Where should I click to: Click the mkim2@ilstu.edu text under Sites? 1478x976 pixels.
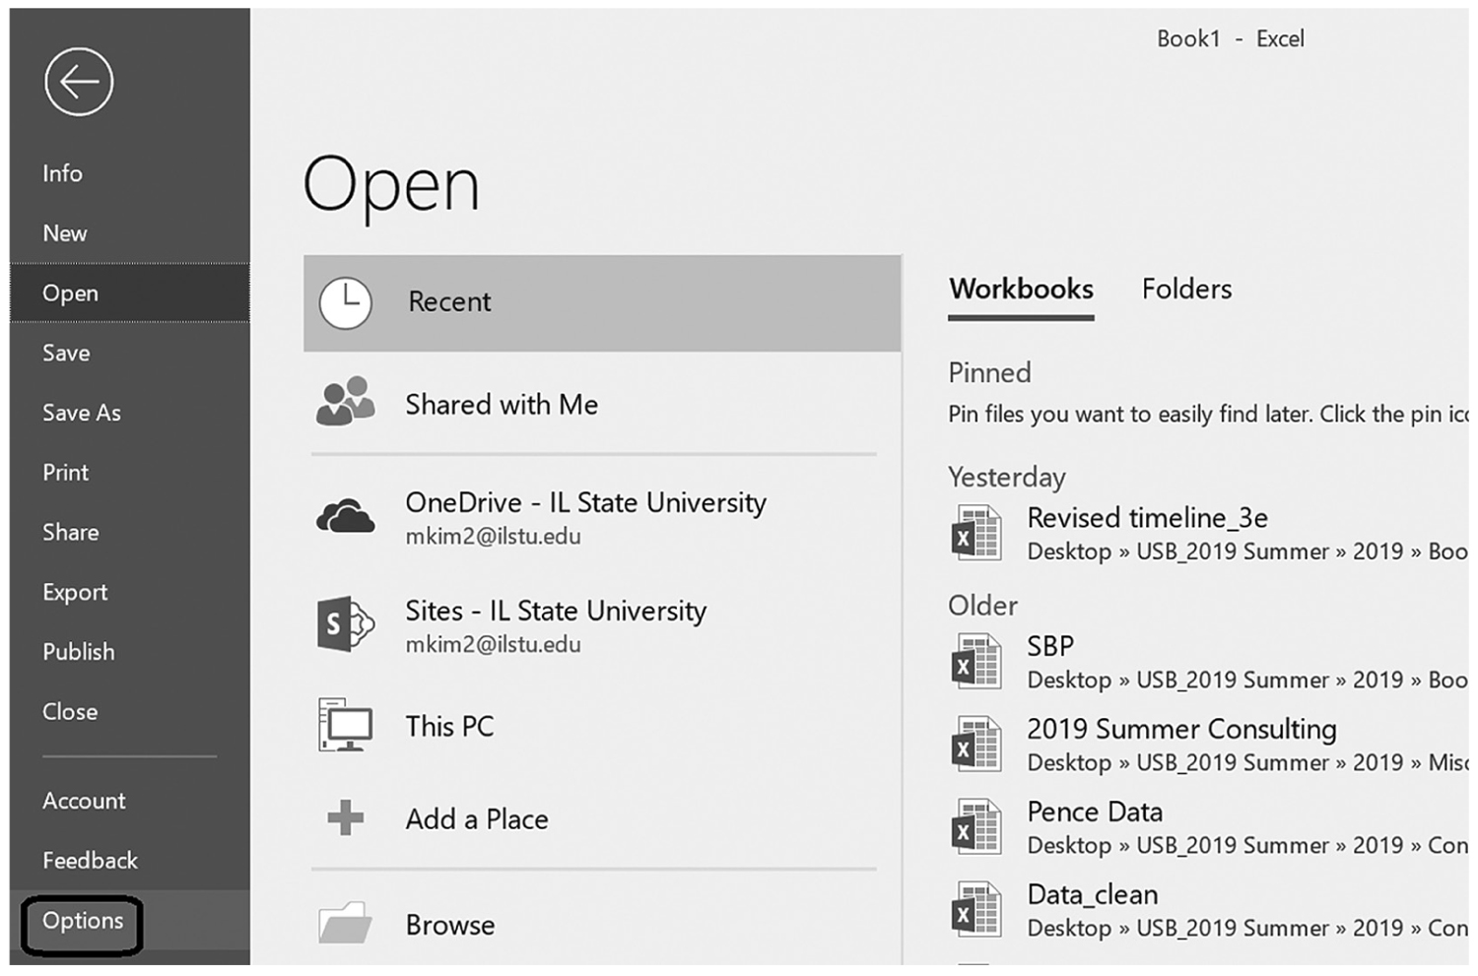coord(493,645)
